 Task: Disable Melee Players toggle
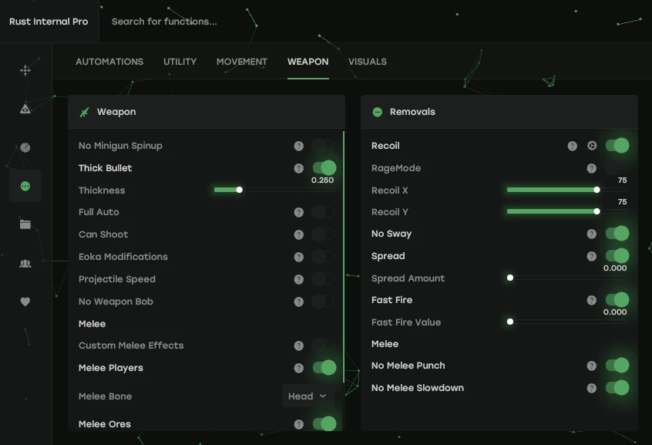click(324, 368)
